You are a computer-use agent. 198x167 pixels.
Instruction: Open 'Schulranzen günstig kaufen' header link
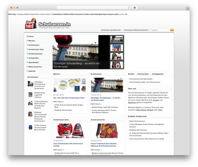pos(111,30)
